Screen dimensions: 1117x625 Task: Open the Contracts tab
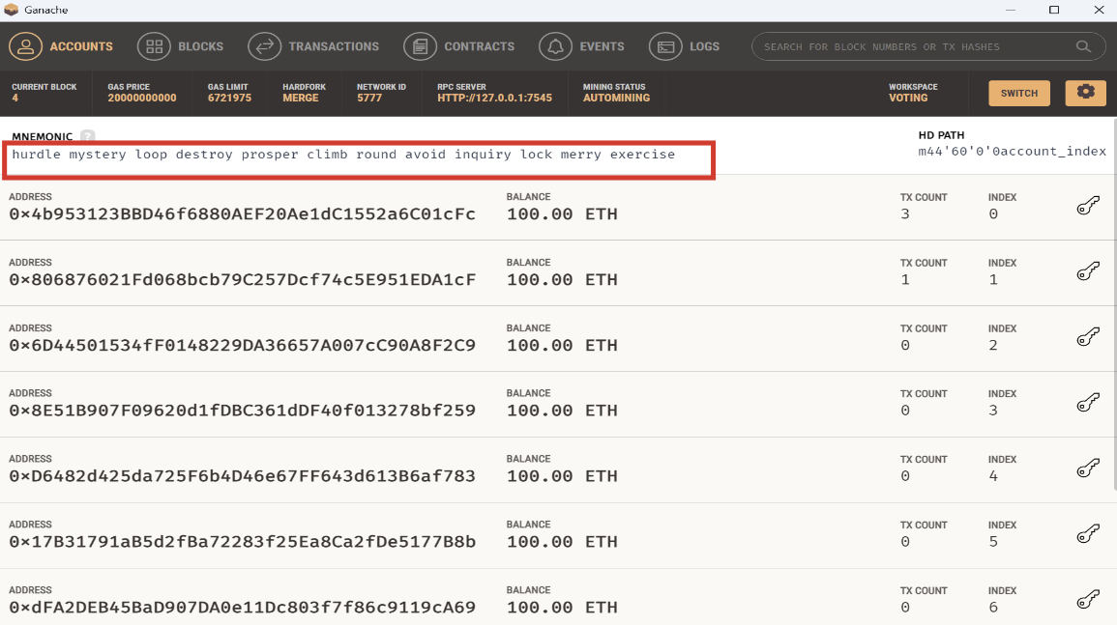(x=458, y=47)
